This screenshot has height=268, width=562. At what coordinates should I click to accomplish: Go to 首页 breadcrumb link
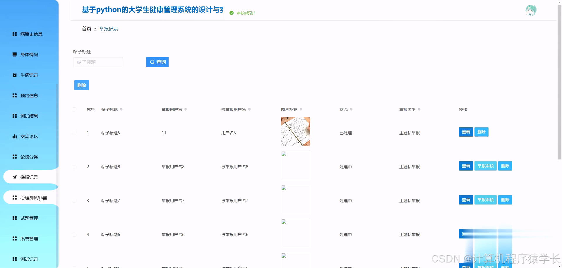point(87,29)
